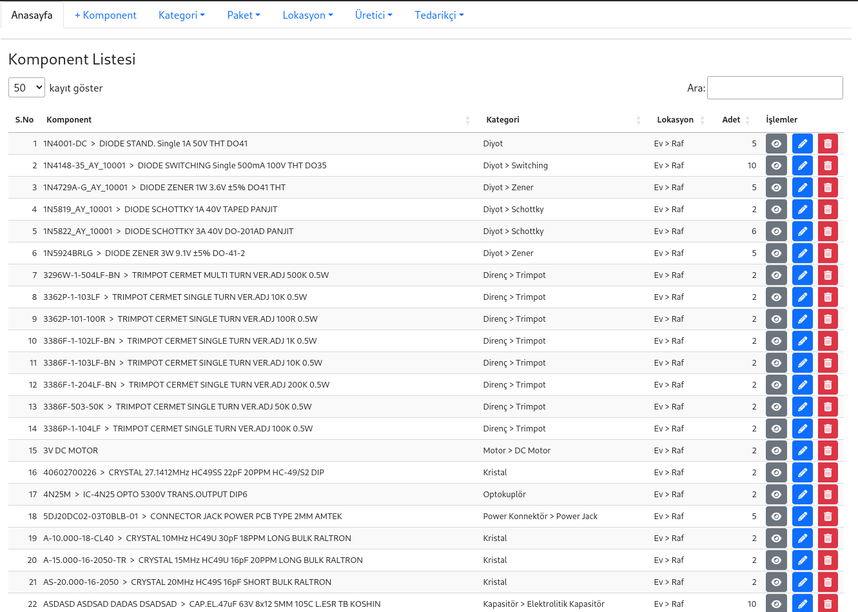Open the Lokasyon navigation menu
Viewport: 858px width, 612px height.
pyautogui.click(x=307, y=15)
